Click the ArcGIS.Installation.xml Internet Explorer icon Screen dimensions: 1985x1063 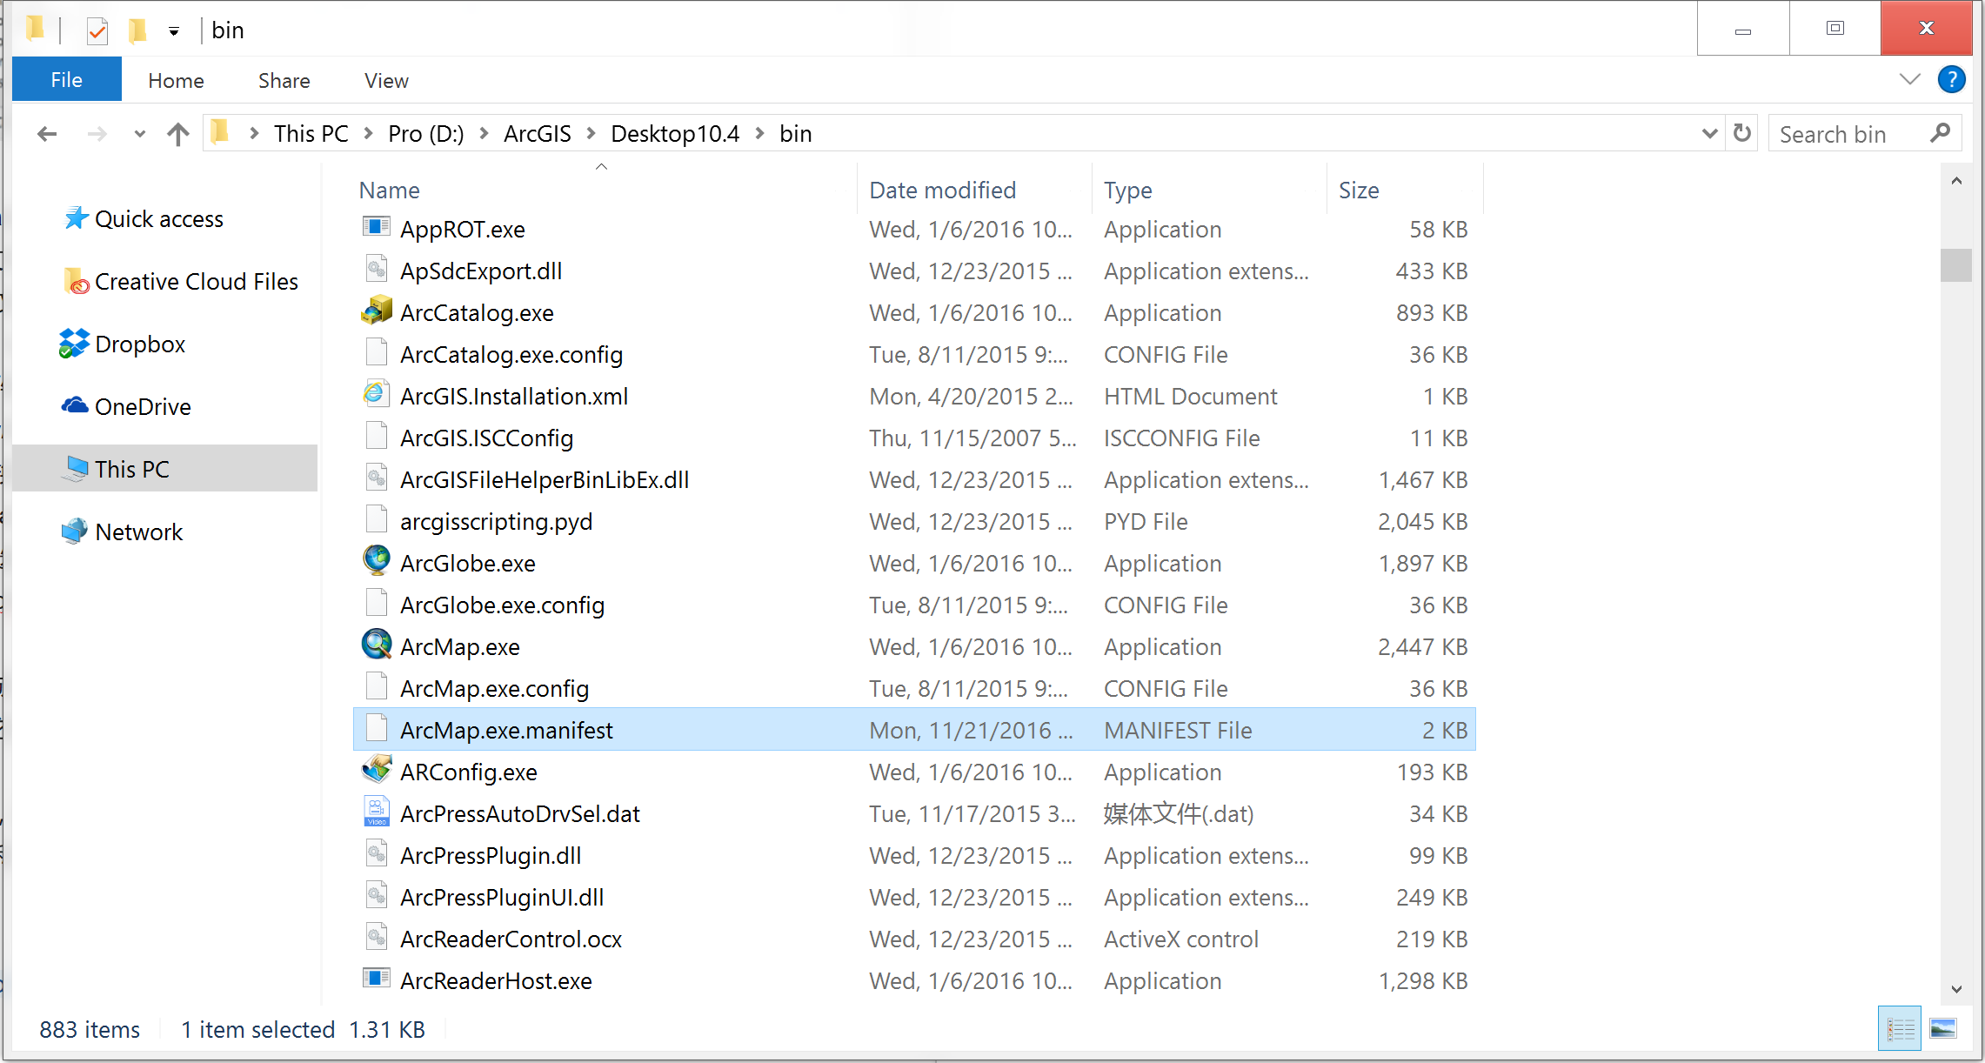coord(375,395)
